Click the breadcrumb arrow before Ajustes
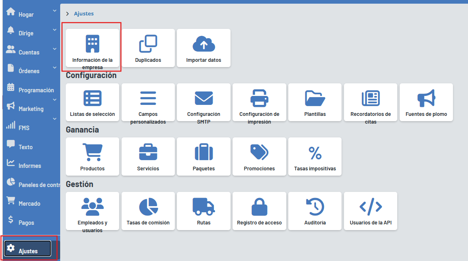This screenshot has width=468, height=261. click(67, 14)
